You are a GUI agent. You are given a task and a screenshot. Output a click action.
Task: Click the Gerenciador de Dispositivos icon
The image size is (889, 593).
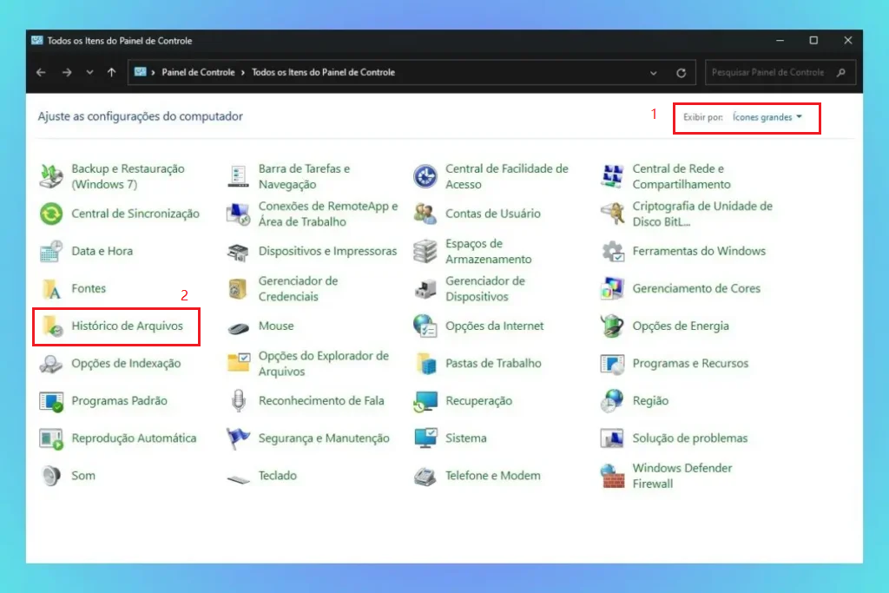pyautogui.click(x=425, y=288)
